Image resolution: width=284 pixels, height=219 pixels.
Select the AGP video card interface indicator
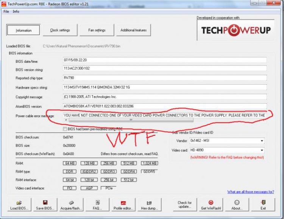(x=89, y=188)
